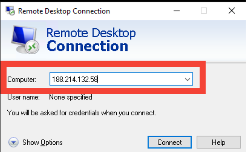246x152 pixels.
Task: Expand the Show Options section
Action: pos(42,142)
